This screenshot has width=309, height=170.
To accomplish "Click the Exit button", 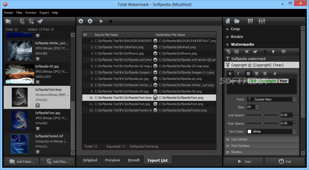I will tap(285, 162).
